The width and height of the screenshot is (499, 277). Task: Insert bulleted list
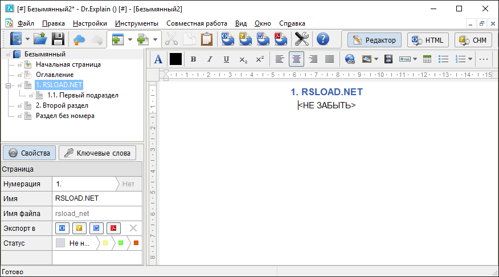click(x=443, y=59)
